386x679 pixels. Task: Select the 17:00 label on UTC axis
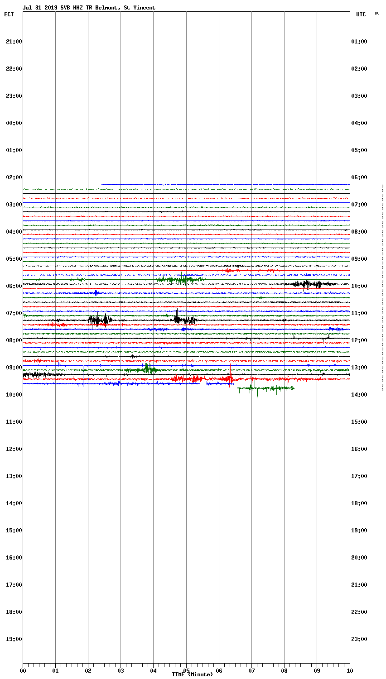(359, 476)
